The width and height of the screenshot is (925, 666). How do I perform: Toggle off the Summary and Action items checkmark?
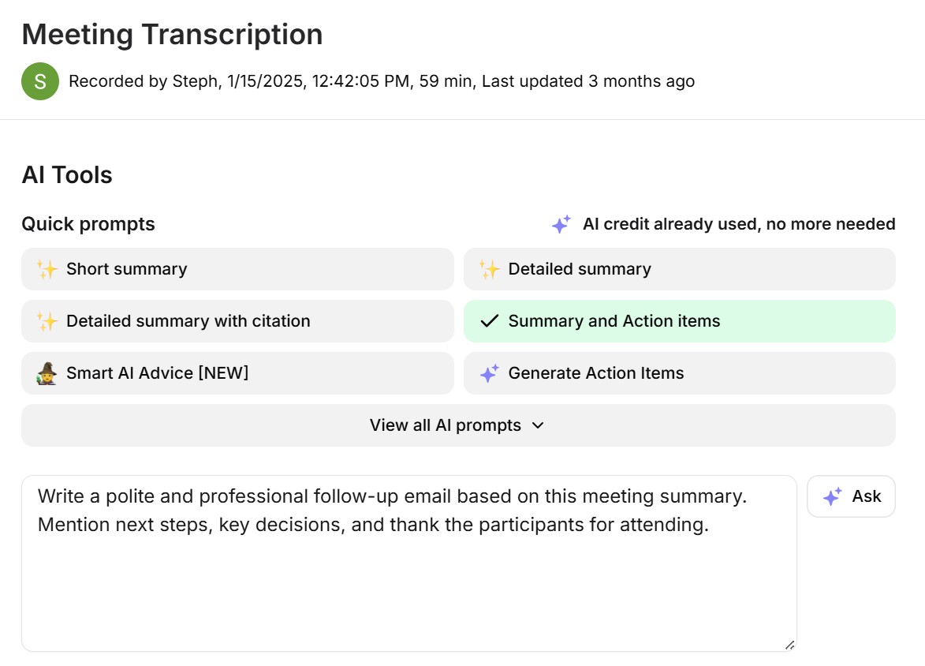(x=490, y=321)
